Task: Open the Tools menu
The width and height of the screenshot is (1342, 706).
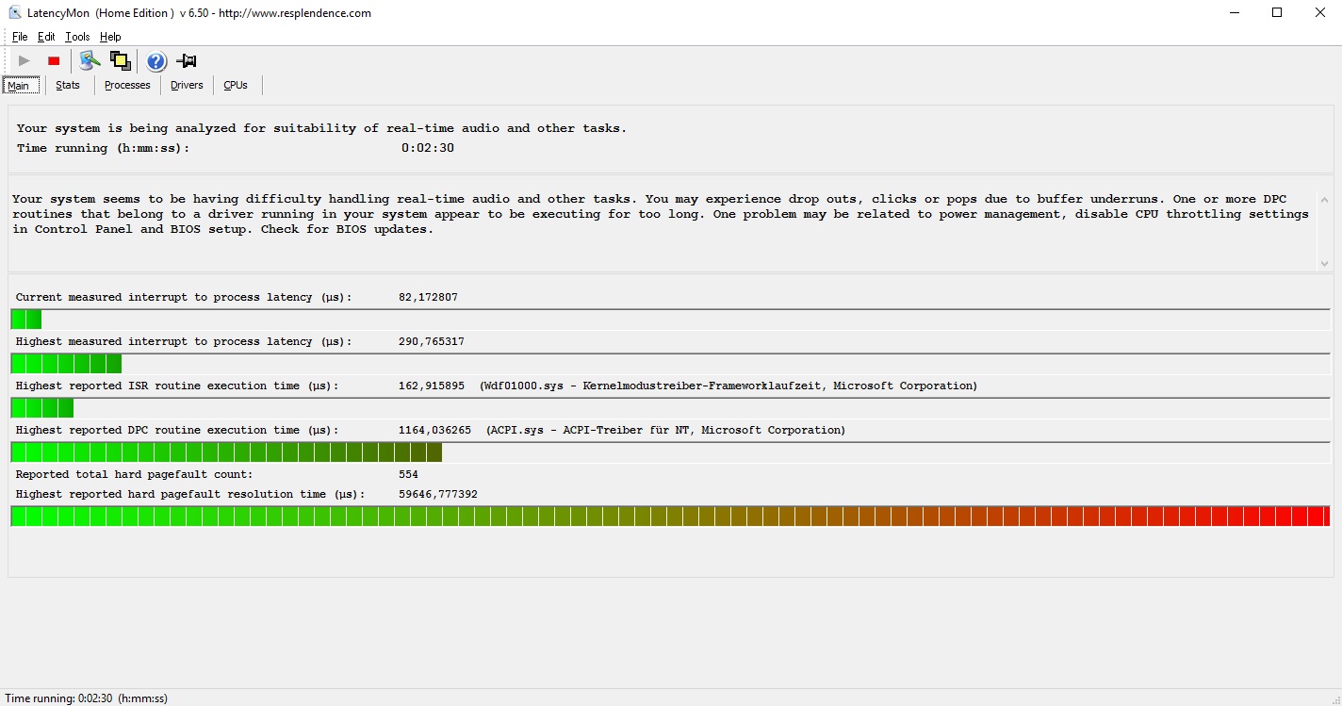Action: coord(77,37)
